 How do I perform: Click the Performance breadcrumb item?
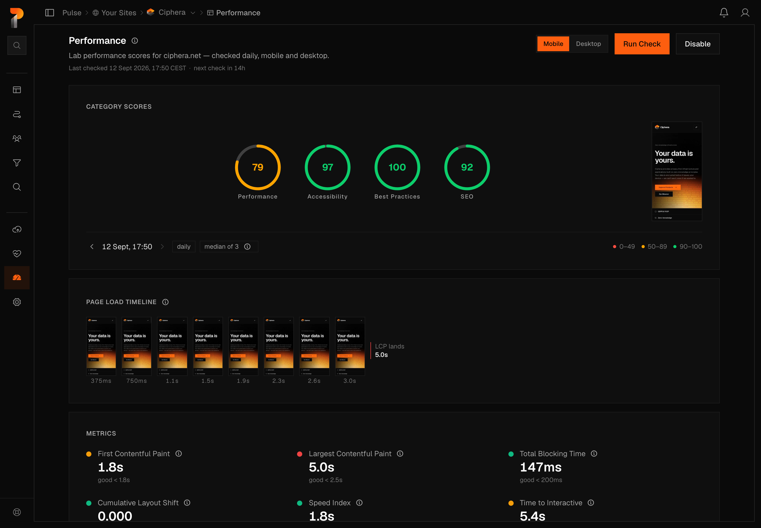234,13
